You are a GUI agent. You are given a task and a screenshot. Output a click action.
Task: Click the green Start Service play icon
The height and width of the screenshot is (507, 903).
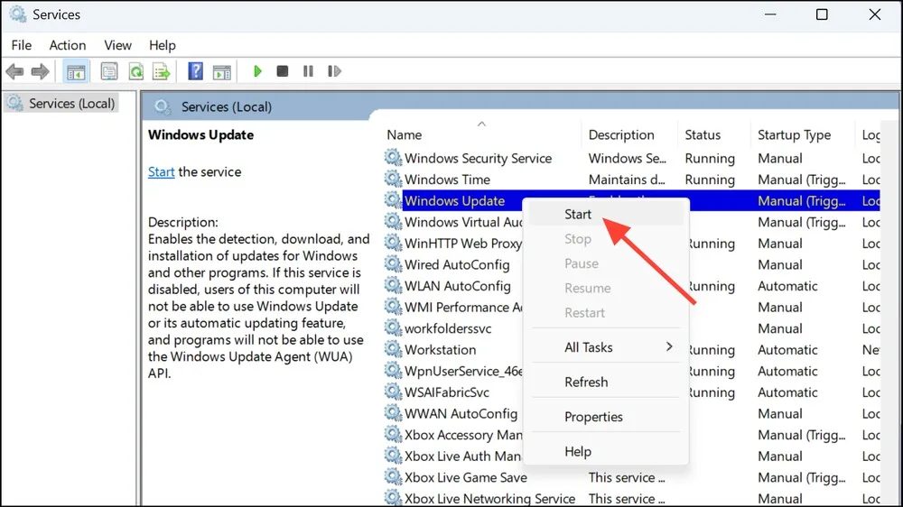click(x=257, y=71)
